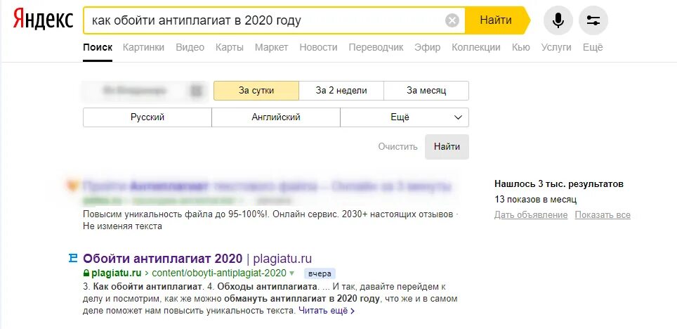Click the ad icon beside blurred result

point(72,186)
